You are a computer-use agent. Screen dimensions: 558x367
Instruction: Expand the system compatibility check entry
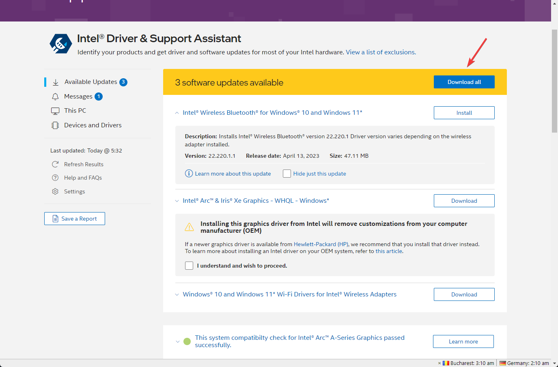pyautogui.click(x=177, y=341)
